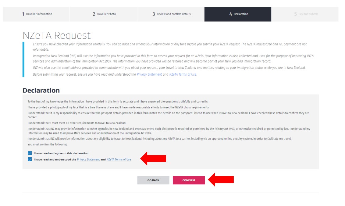Click the 'I have read and agree' label text
The height and width of the screenshot is (206, 345).
pos(61,153)
